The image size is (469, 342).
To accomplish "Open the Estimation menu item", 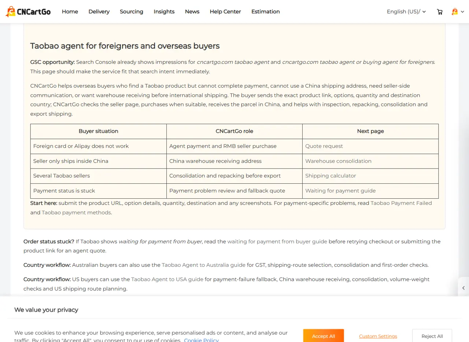I will pos(266,12).
